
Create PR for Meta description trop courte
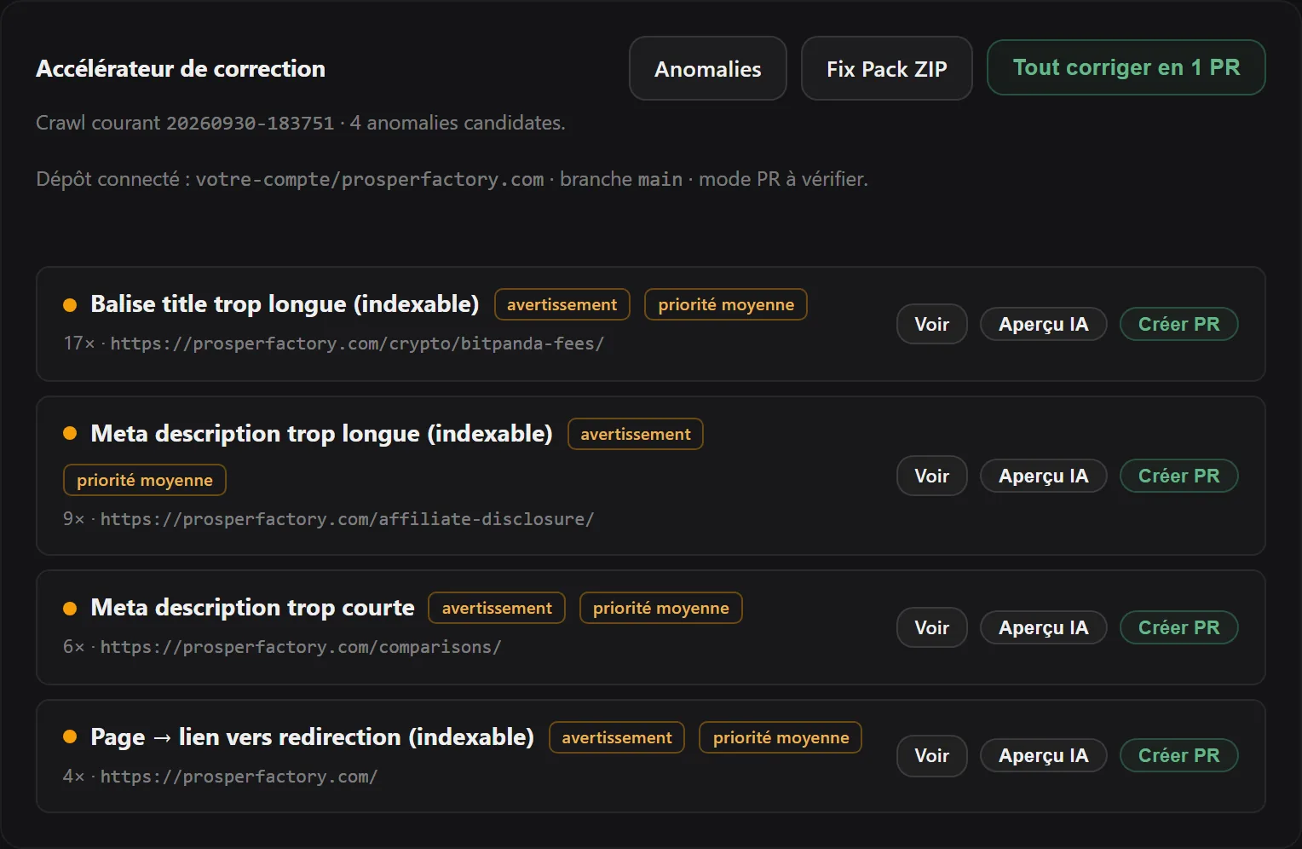(1178, 627)
